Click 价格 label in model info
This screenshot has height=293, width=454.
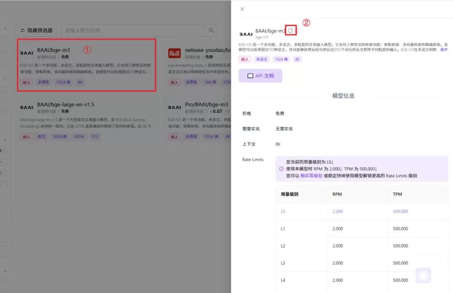click(x=247, y=114)
